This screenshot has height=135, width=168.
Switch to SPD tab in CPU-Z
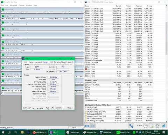51,62
